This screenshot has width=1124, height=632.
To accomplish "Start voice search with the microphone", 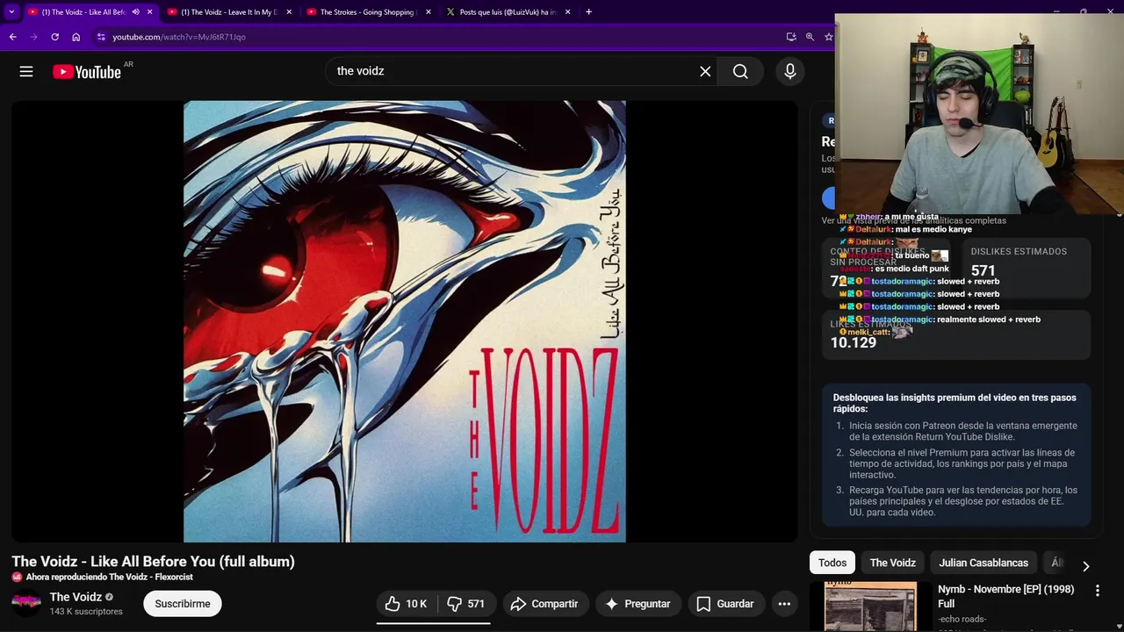I will pos(790,71).
